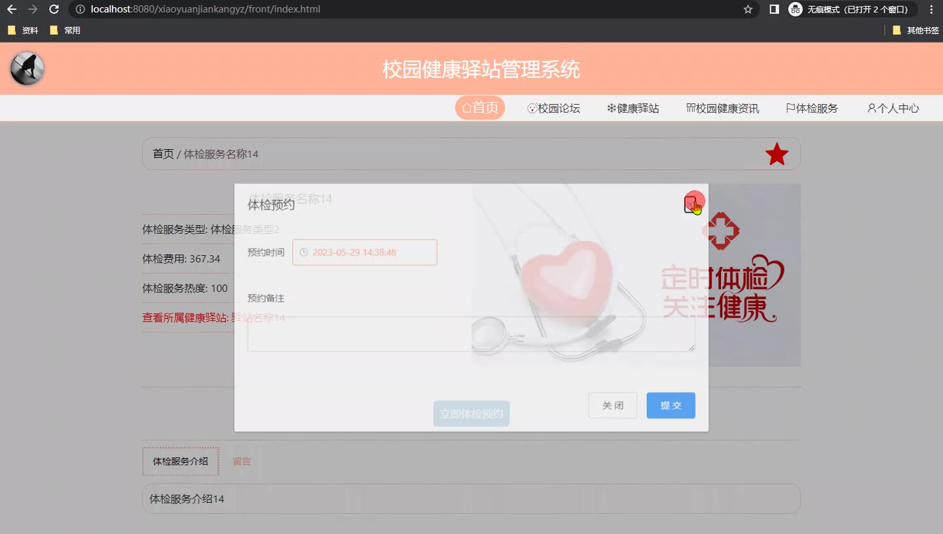The image size is (943, 534).
Task: Go to the 首页 navigation tab
Action: 480,108
